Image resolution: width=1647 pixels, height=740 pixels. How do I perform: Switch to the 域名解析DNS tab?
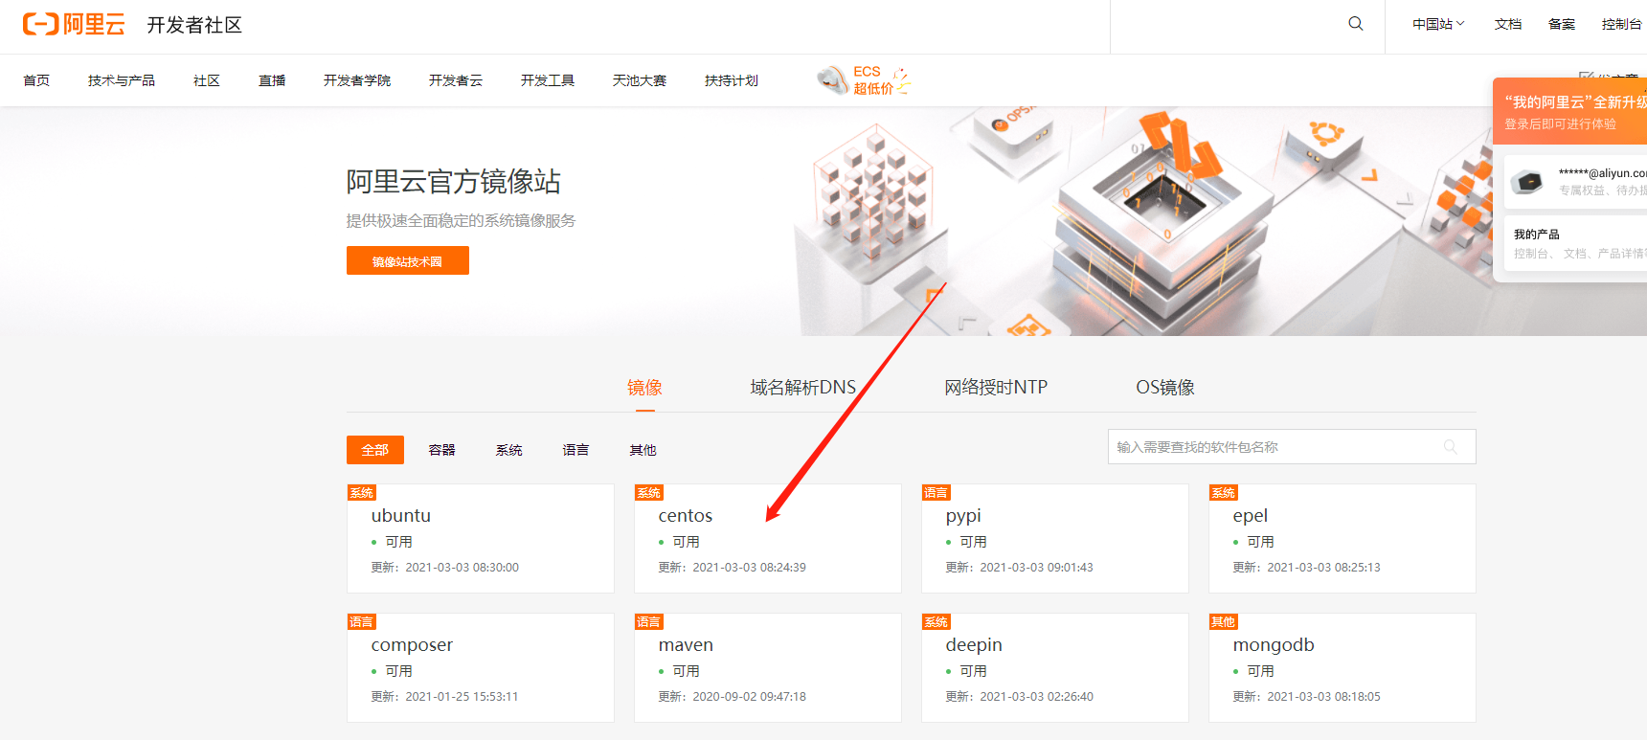tap(802, 388)
